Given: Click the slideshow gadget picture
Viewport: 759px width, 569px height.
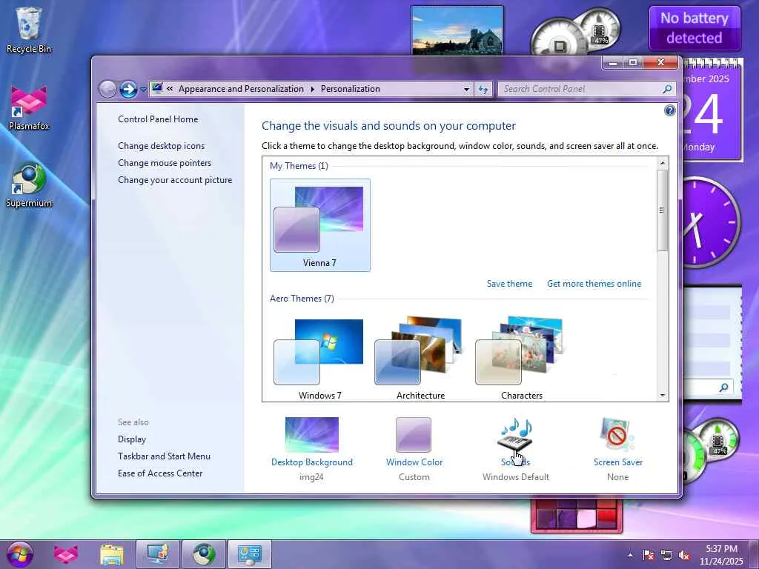Looking at the screenshot, I should (x=457, y=30).
